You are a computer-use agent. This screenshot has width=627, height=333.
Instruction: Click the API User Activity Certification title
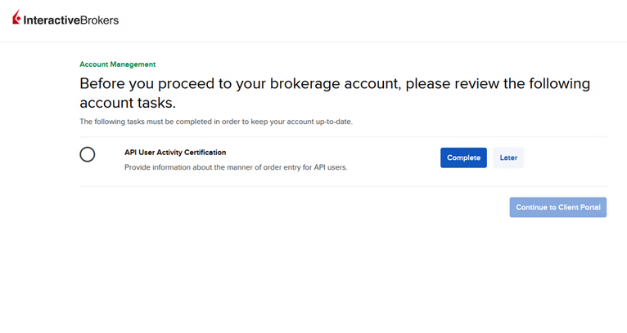(x=174, y=152)
